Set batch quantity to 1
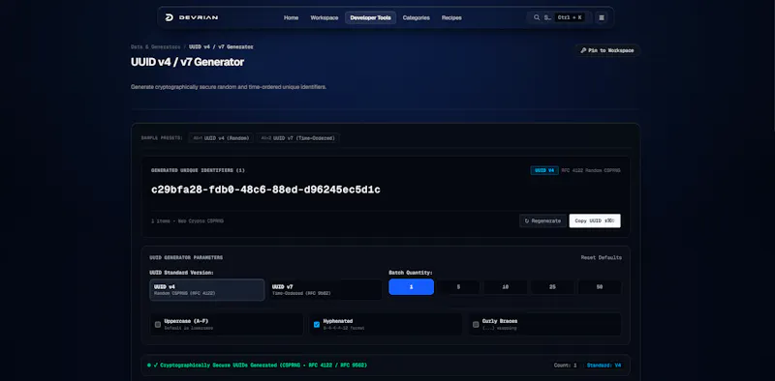The width and height of the screenshot is (775, 381). (411, 287)
